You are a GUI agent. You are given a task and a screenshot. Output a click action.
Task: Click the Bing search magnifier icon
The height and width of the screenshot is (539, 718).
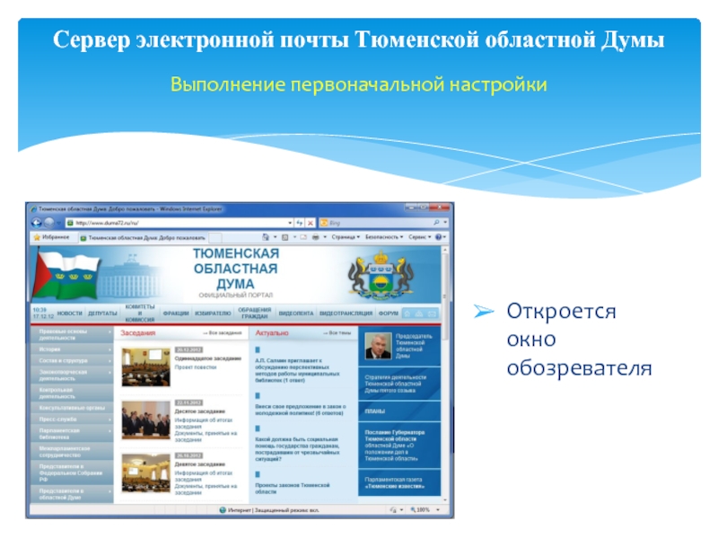(436, 223)
